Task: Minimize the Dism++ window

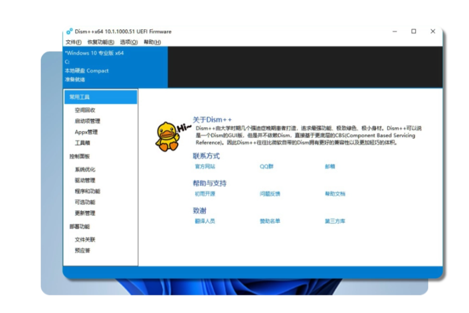Action: (x=395, y=31)
